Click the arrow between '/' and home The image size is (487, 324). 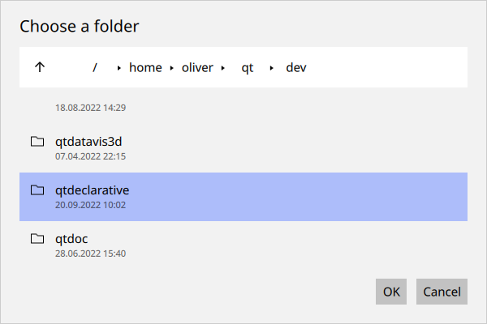[x=119, y=68]
